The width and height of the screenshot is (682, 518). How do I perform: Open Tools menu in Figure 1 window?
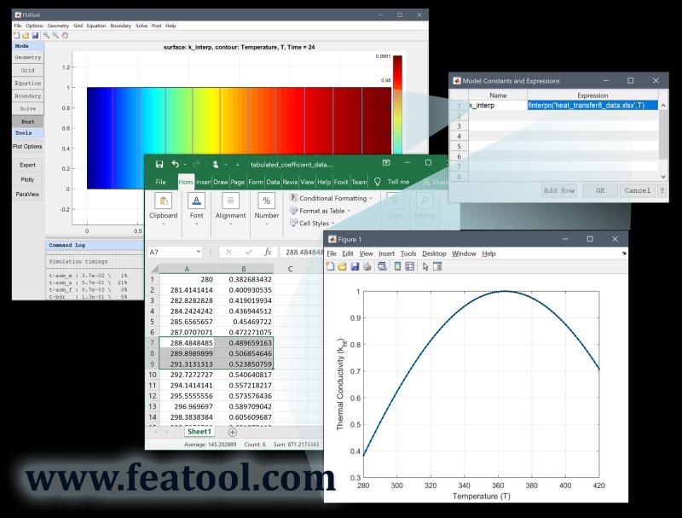pyautogui.click(x=408, y=253)
